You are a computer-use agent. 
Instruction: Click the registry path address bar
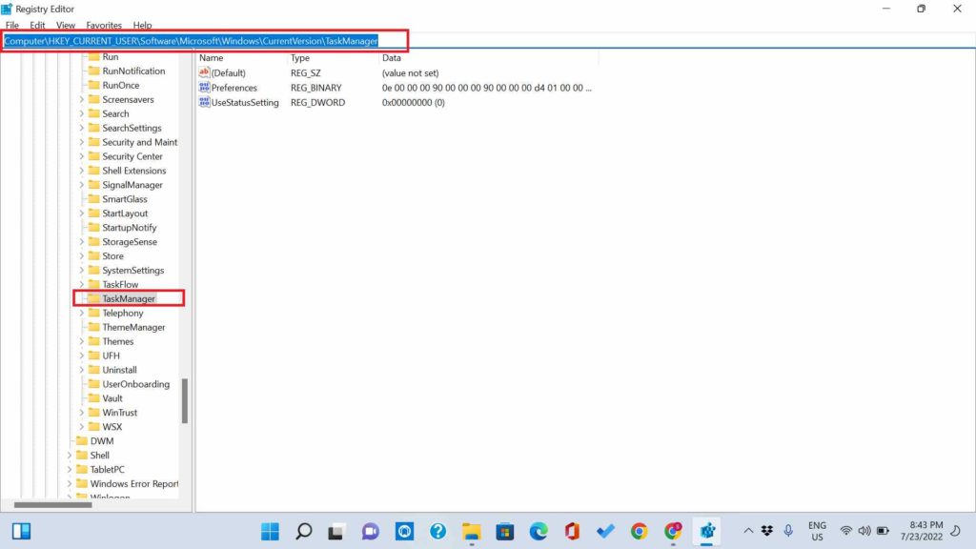point(488,41)
